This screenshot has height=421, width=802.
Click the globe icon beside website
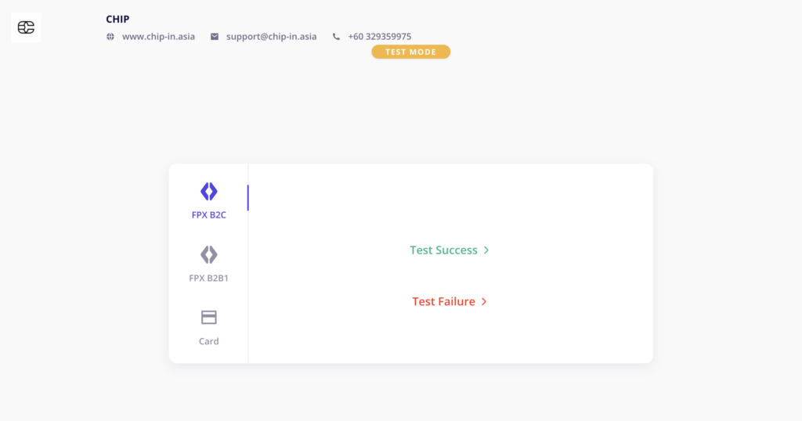[x=110, y=37]
